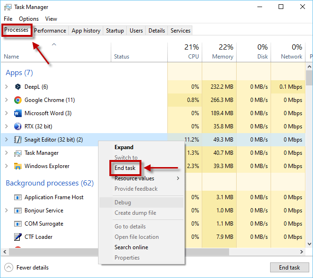Expand the Microsoft Word (3) group
This screenshot has height=278, width=313.
coord(7,113)
